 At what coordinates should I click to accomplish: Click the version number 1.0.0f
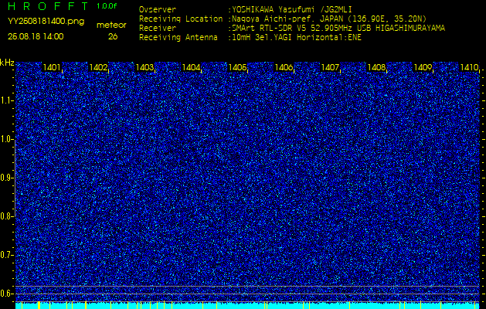(107, 6)
